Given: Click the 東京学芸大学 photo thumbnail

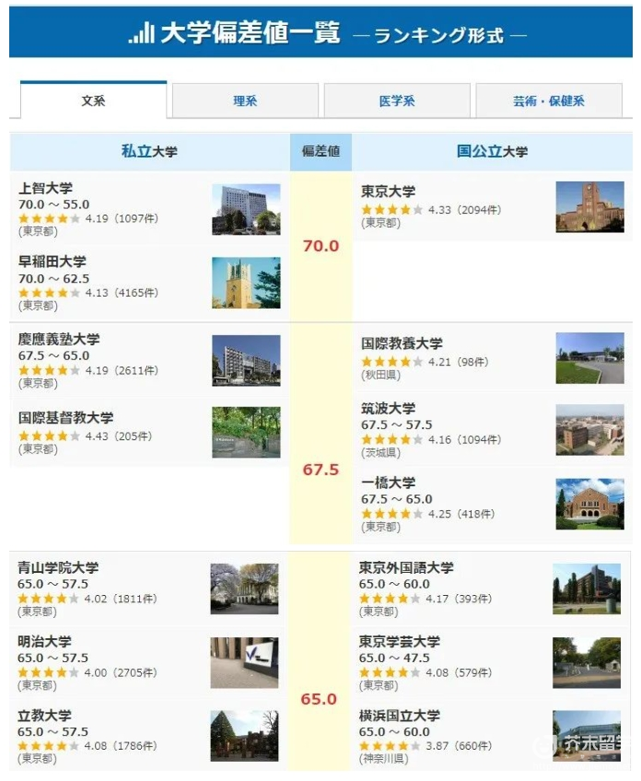Looking at the screenshot, I should tap(587, 662).
